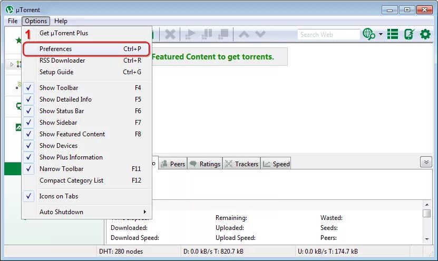Click the Remove Torrent X icon
Screen dimensions: 438x261
[170, 35]
